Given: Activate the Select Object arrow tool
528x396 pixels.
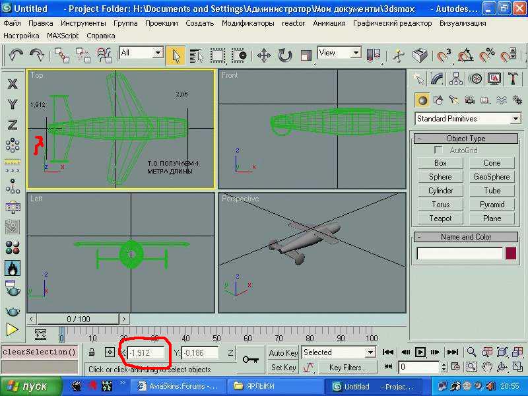Looking at the screenshot, I should 176,55.
